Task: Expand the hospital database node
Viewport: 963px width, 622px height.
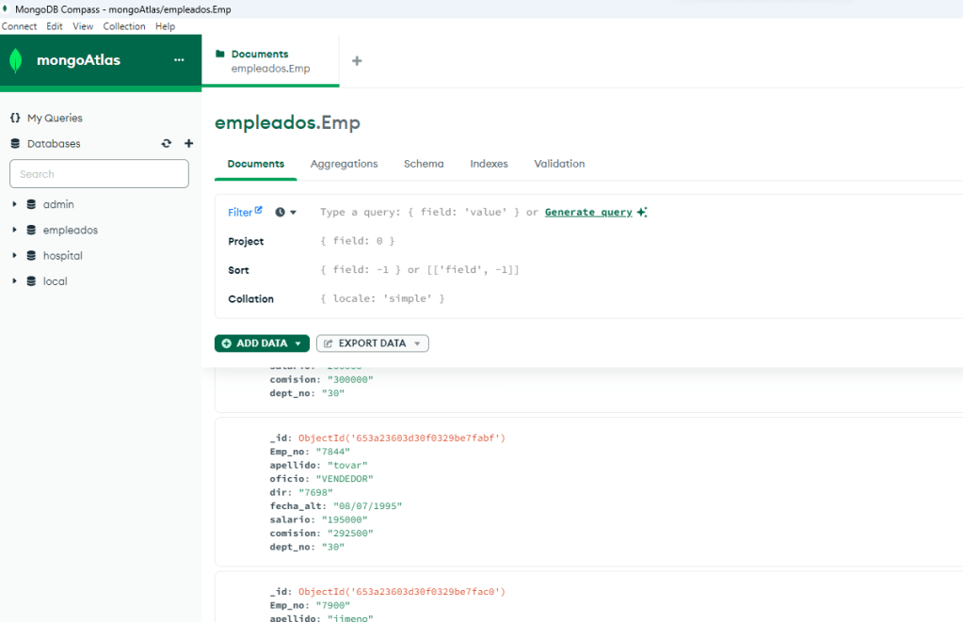Action: click(x=14, y=256)
